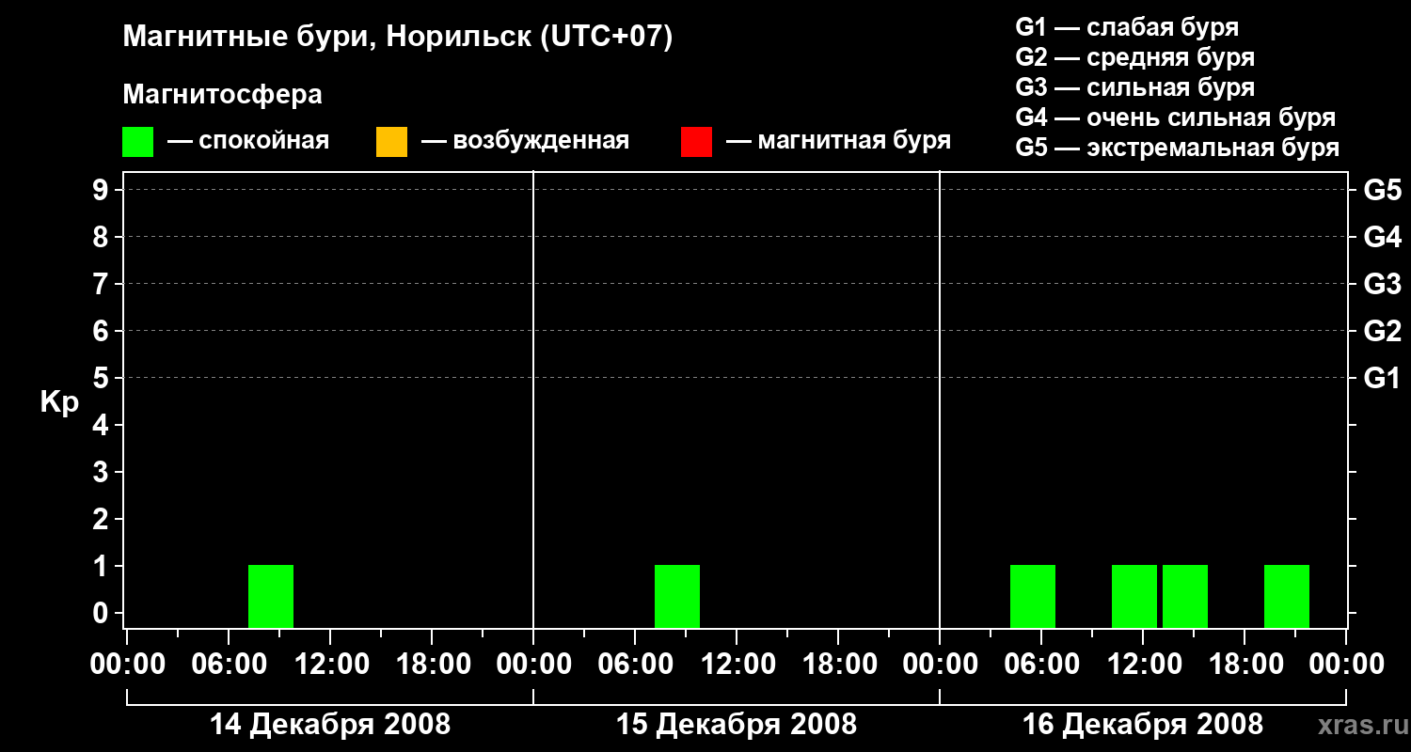Viewport: 1411px width, 752px height.
Task: Click the red 'магнитная буря' legend swatch
Action: [x=696, y=142]
